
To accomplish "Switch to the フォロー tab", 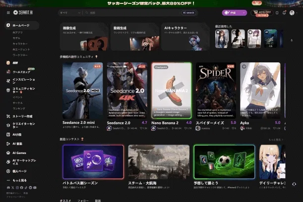I will [83, 201].
